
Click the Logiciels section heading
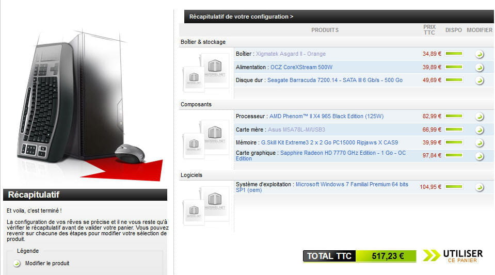(191, 175)
